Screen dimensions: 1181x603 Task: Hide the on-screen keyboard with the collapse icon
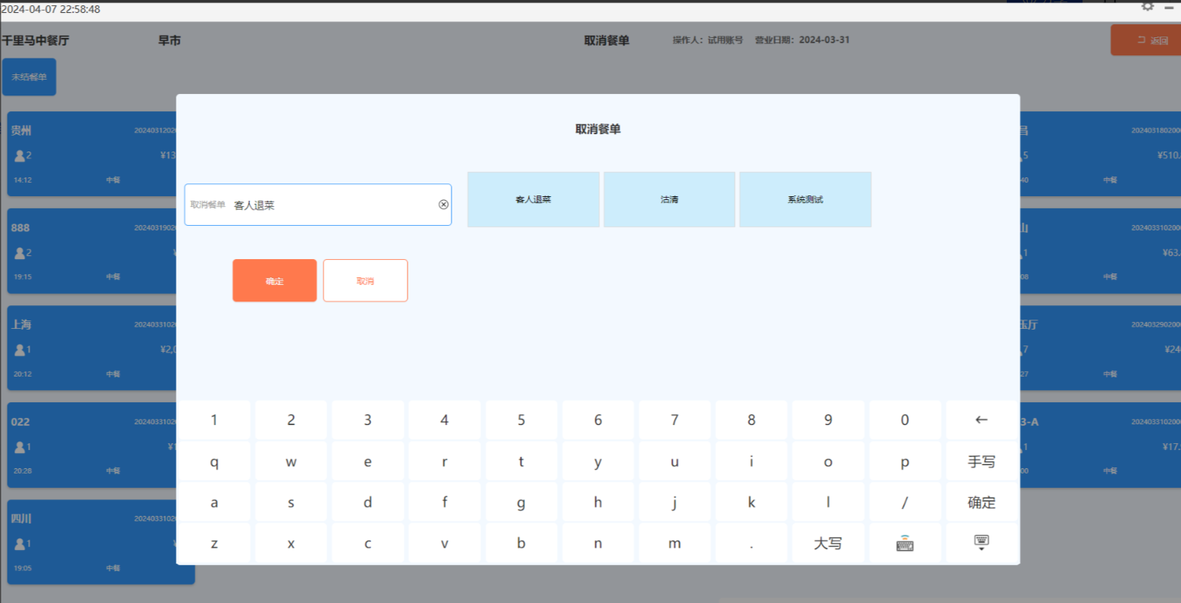point(981,543)
